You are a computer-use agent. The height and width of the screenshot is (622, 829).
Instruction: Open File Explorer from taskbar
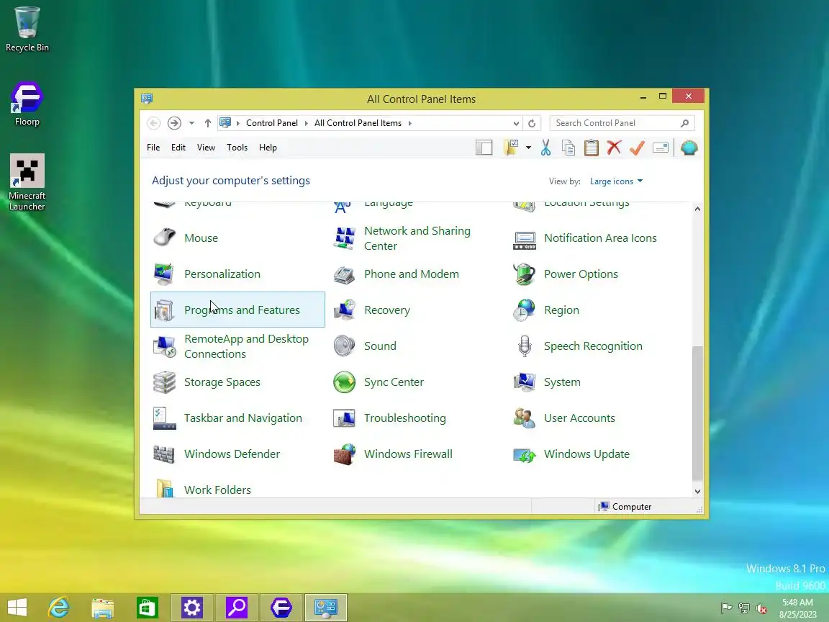click(103, 607)
